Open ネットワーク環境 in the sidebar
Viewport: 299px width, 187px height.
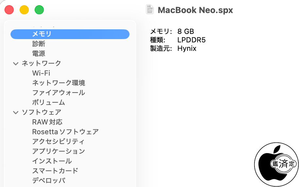click(59, 83)
